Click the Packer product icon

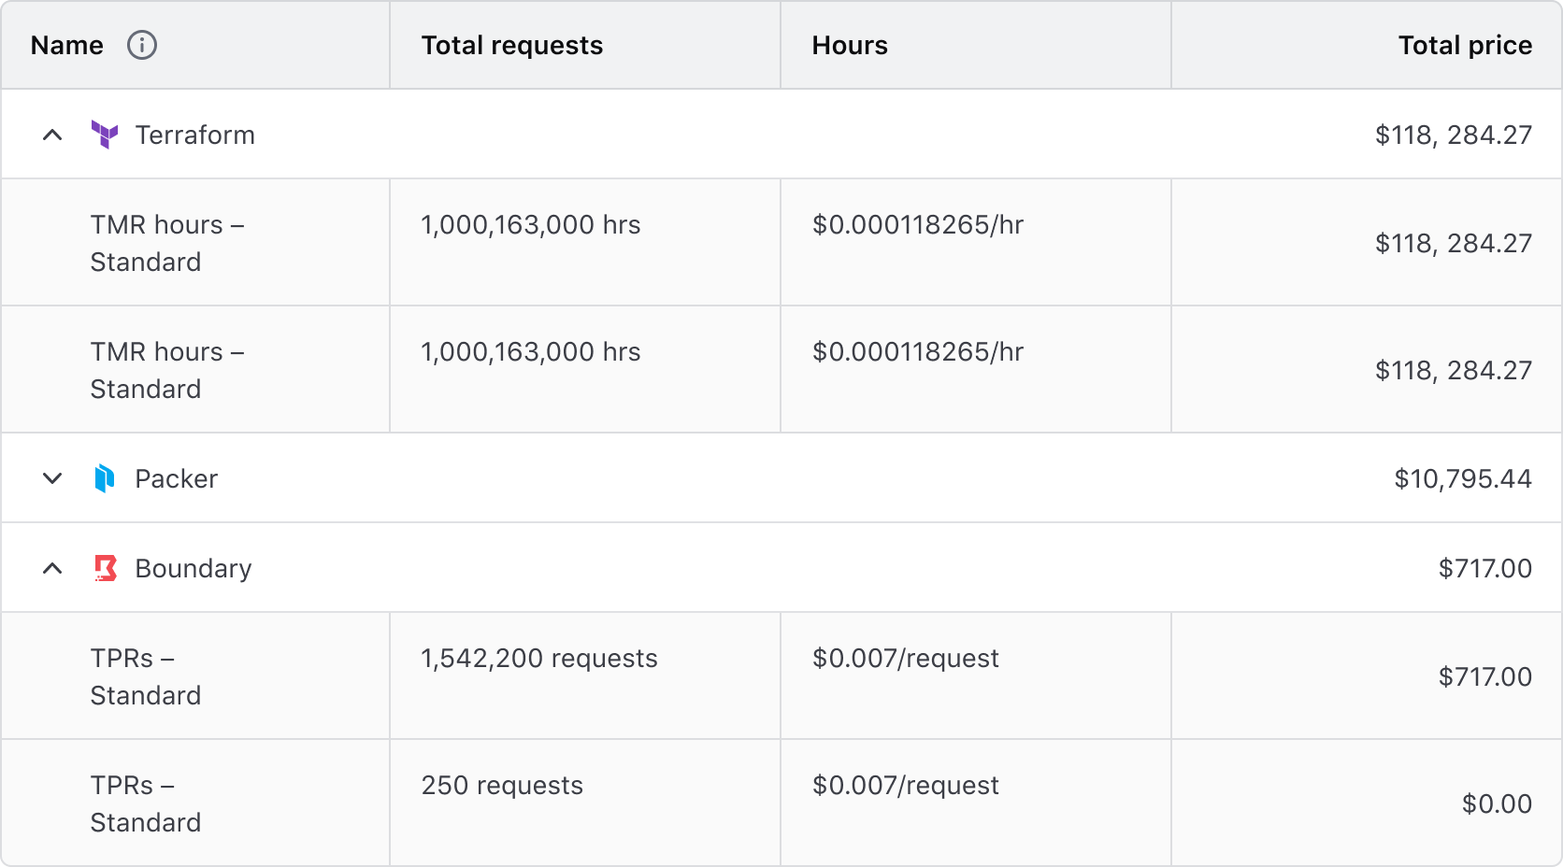click(106, 477)
